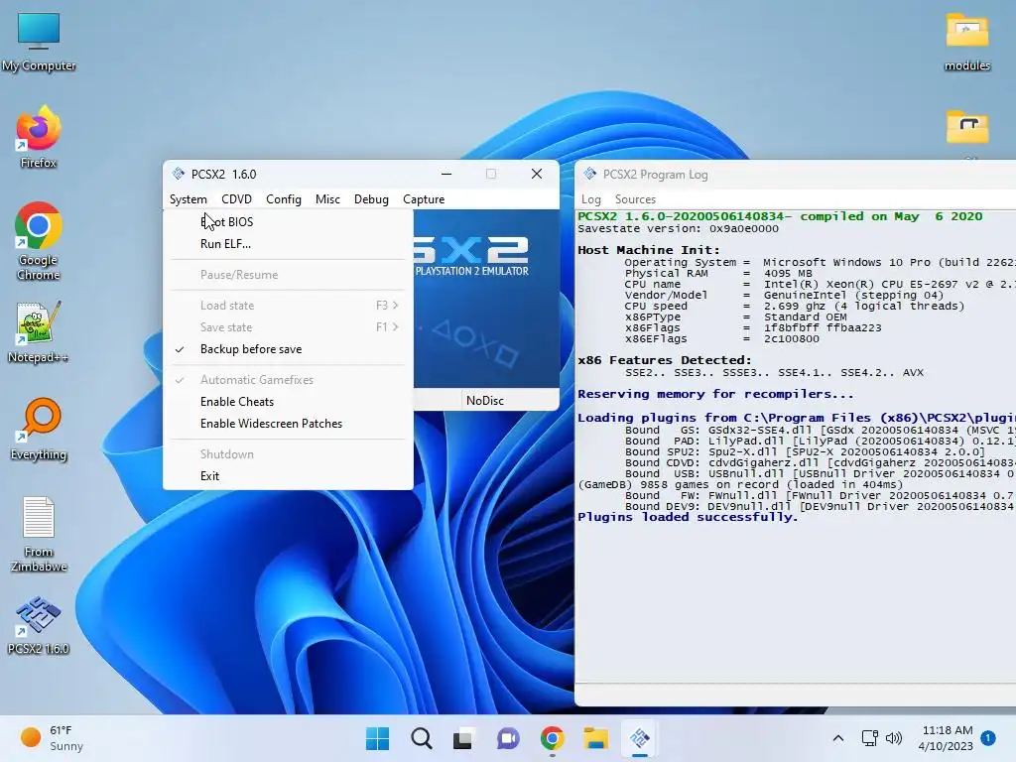
Task: Expand the Load state submenu
Action: (x=288, y=306)
